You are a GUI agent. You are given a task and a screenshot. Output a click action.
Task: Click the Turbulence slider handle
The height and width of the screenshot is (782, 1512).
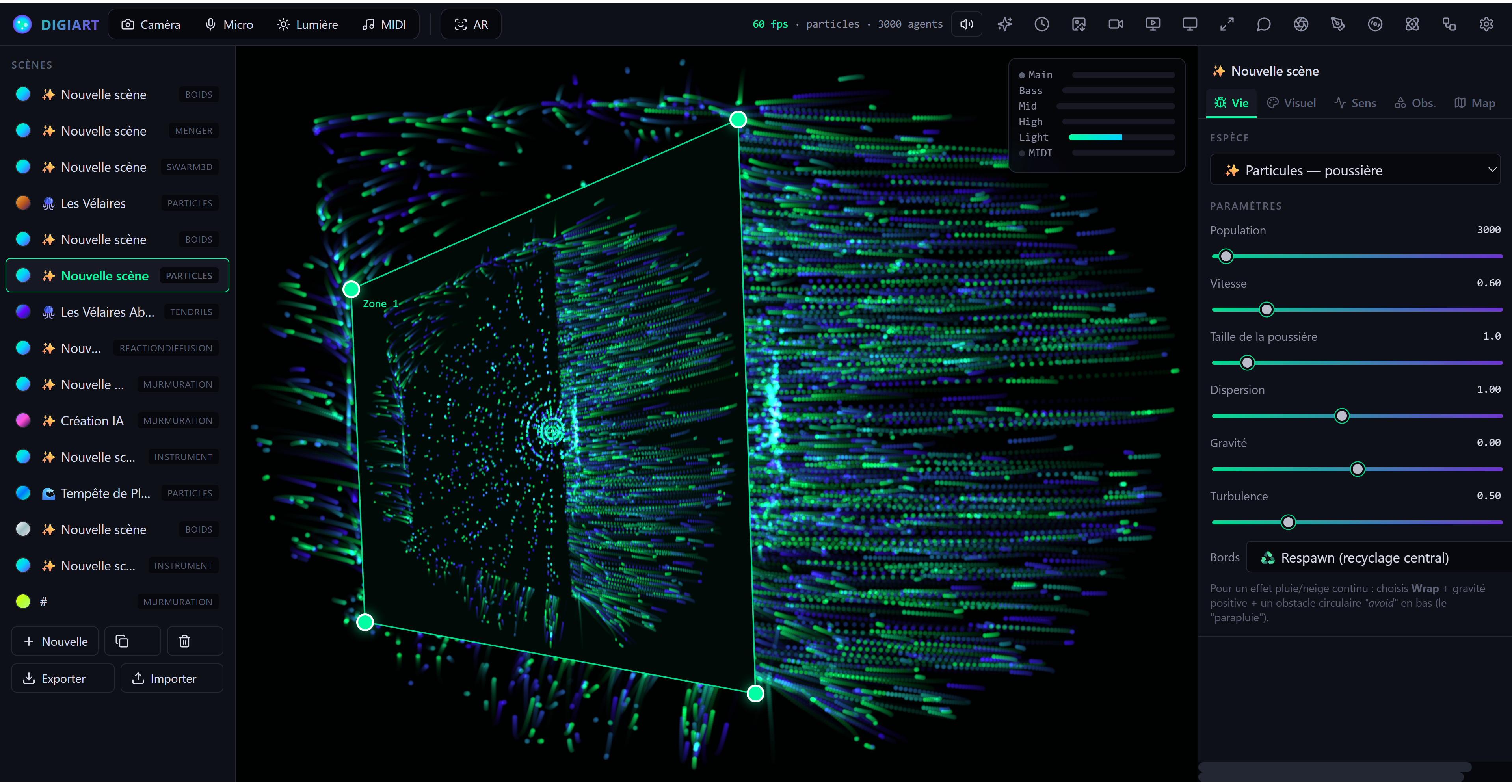tap(1288, 522)
